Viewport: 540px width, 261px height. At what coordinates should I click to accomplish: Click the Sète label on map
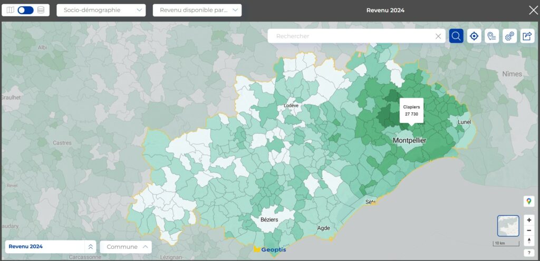pyautogui.click(x=370, y=202)
